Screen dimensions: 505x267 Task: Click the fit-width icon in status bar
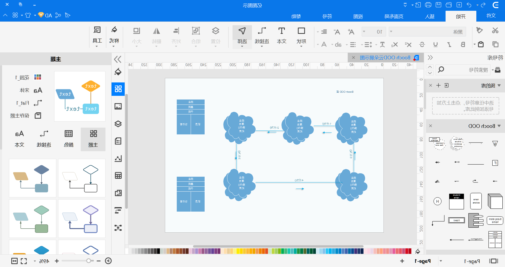pos(14,261)
